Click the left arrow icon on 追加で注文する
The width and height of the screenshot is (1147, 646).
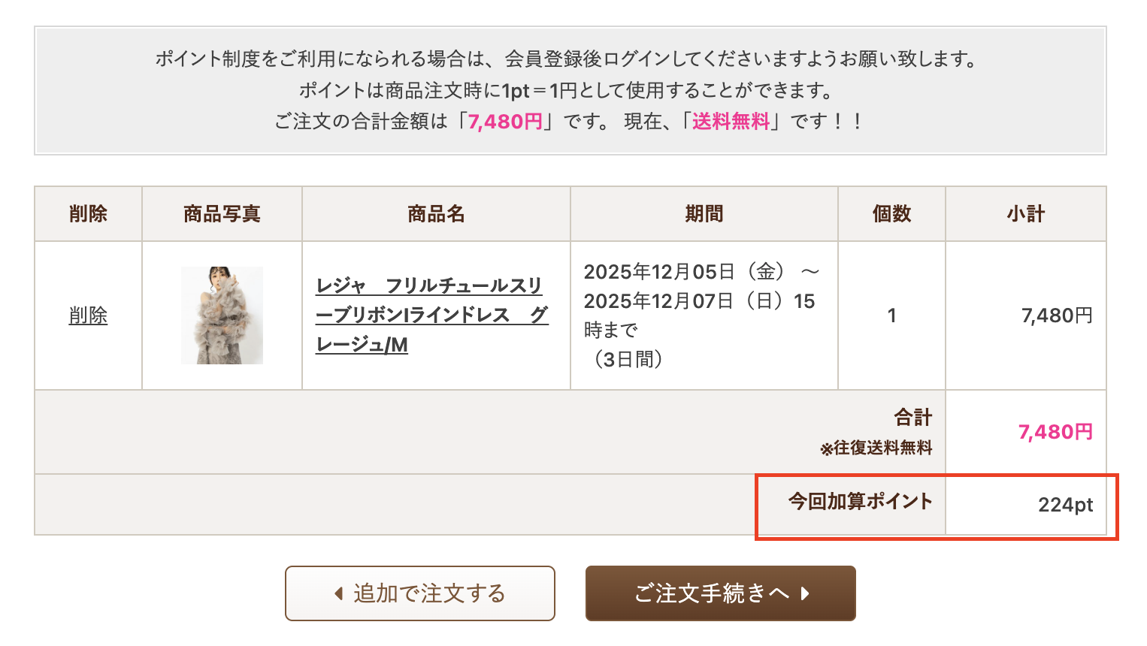(339, 593)
